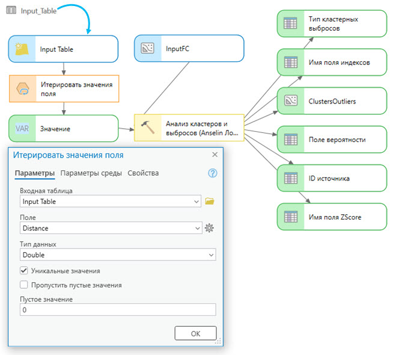
Task: Open the help question mark icon
Action: [212, 173]
